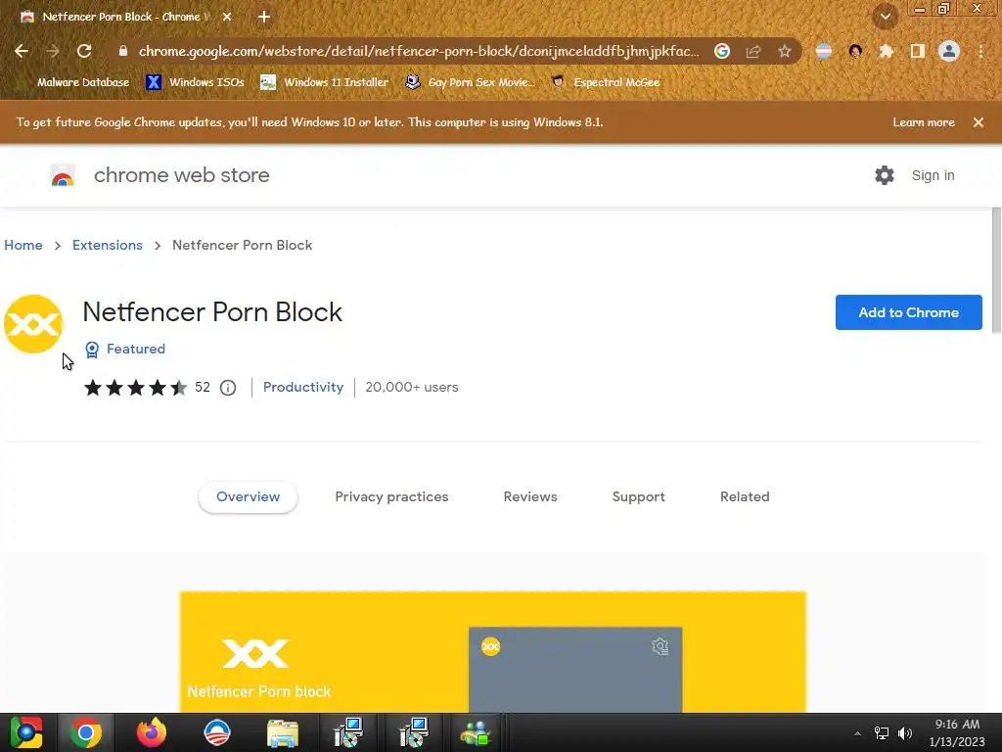Show hidden tray icons arrow
This screenshot has width=1002, height=752.
point(857,733)
